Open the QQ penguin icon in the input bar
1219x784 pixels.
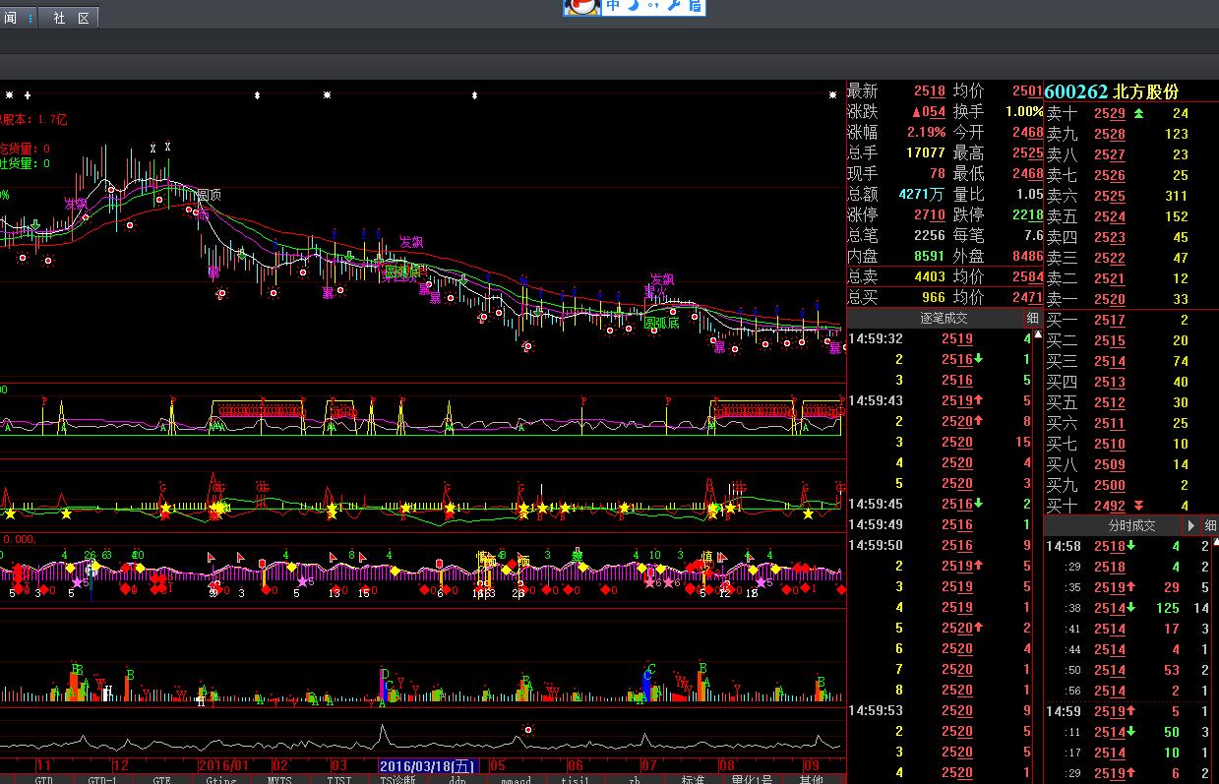coord(581,7)
